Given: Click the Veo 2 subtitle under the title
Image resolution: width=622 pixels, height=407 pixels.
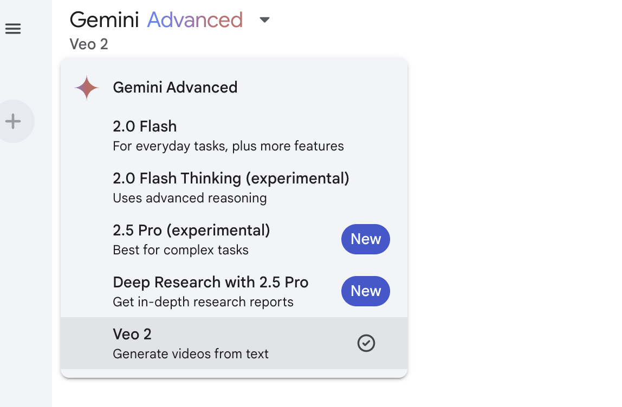Looking at the screenshot, I should point(89,44).
